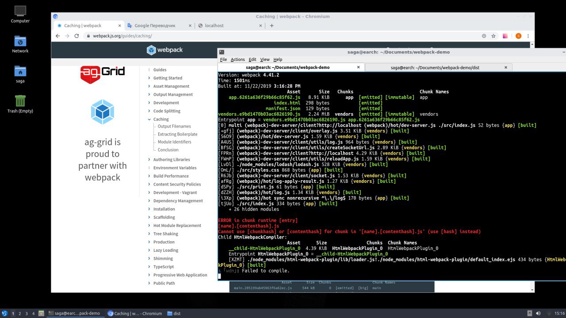Click the install/add circle icon in address bar
The width and height of the screenshot is (566, 318).
[x=484, y=36]
